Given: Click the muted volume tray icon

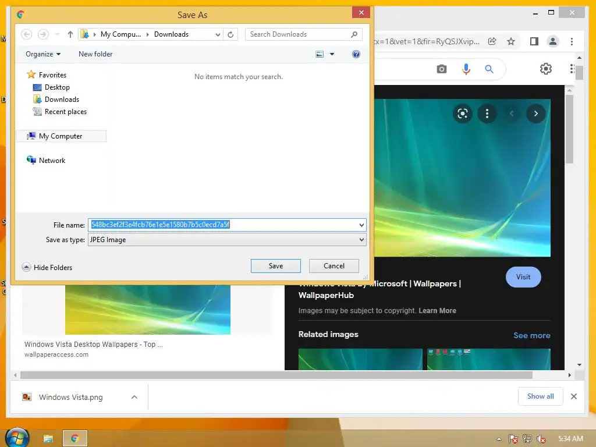Looking at the screenshot, I should click(541, 439).
